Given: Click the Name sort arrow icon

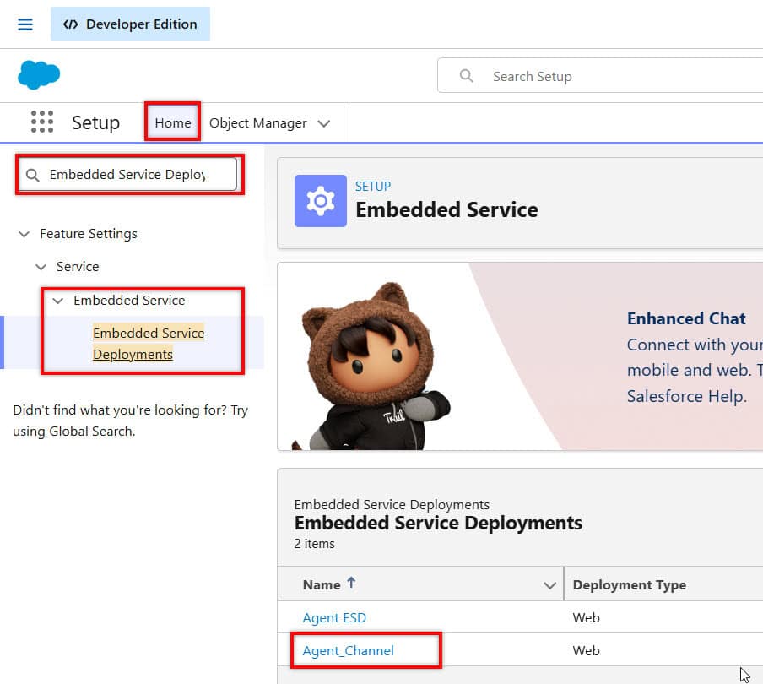Looking at the screenshot, I should (351, 583).
